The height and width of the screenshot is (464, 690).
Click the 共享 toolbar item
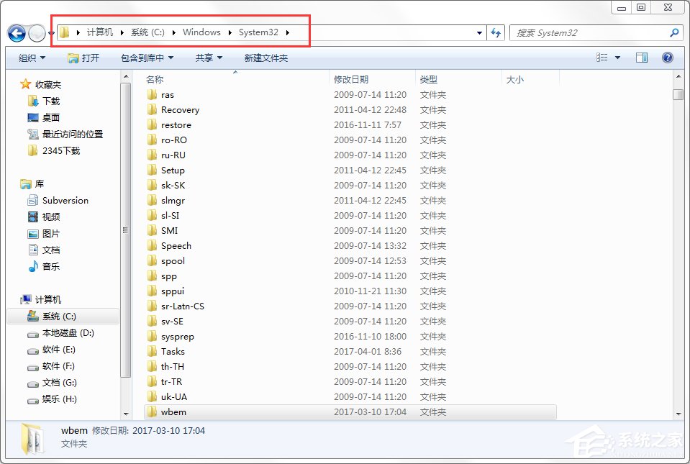207,58
